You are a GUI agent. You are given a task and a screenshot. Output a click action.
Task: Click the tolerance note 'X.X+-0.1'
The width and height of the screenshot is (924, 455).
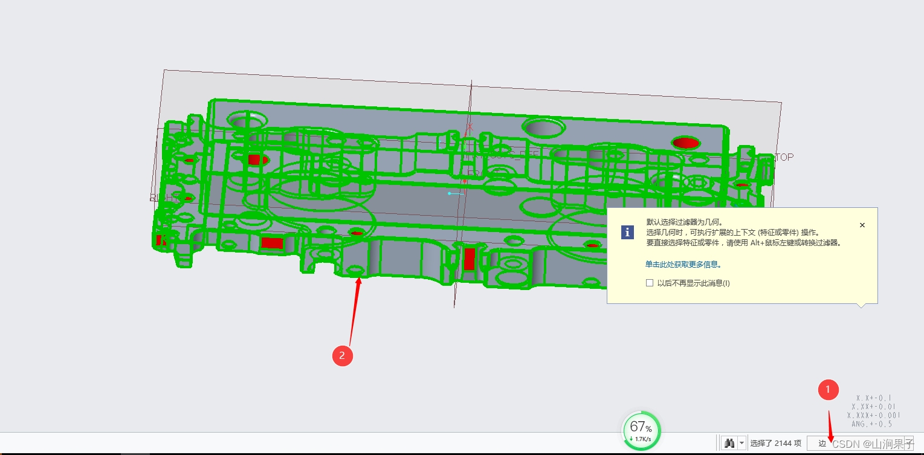tap(873, 398)
